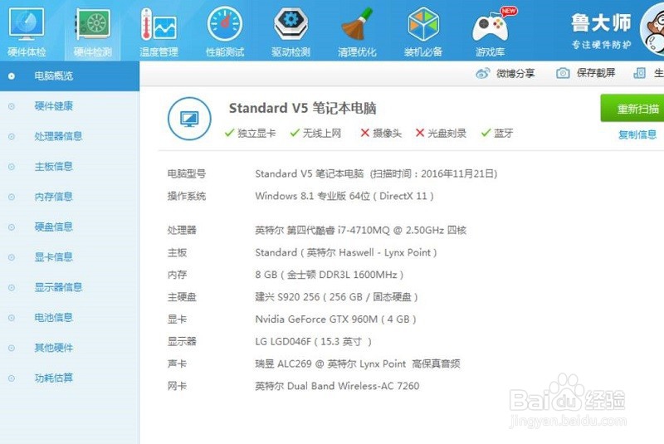
Task: Click the 处理器 row label
Action: click(x=182, y=230)
